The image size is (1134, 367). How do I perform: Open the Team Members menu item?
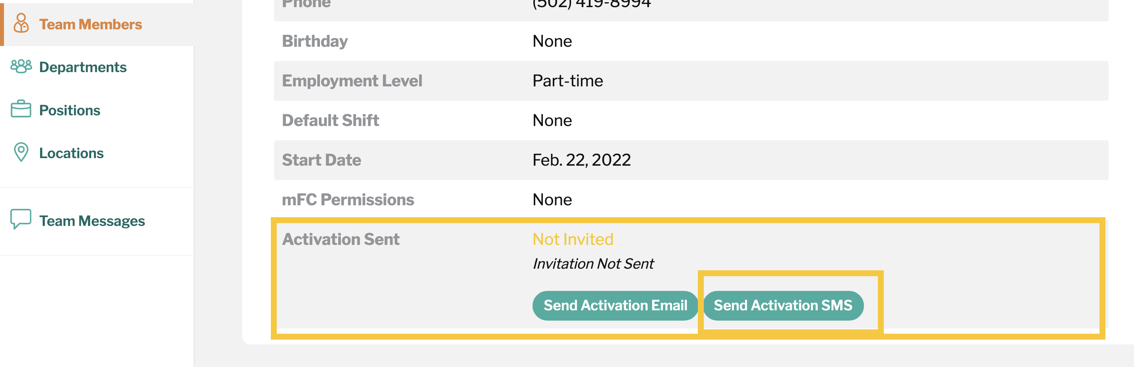pos(90,24)
